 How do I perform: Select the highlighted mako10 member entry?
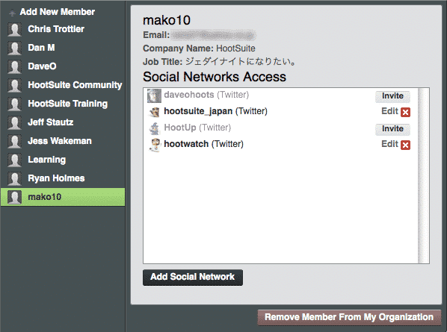pos(63,197)
